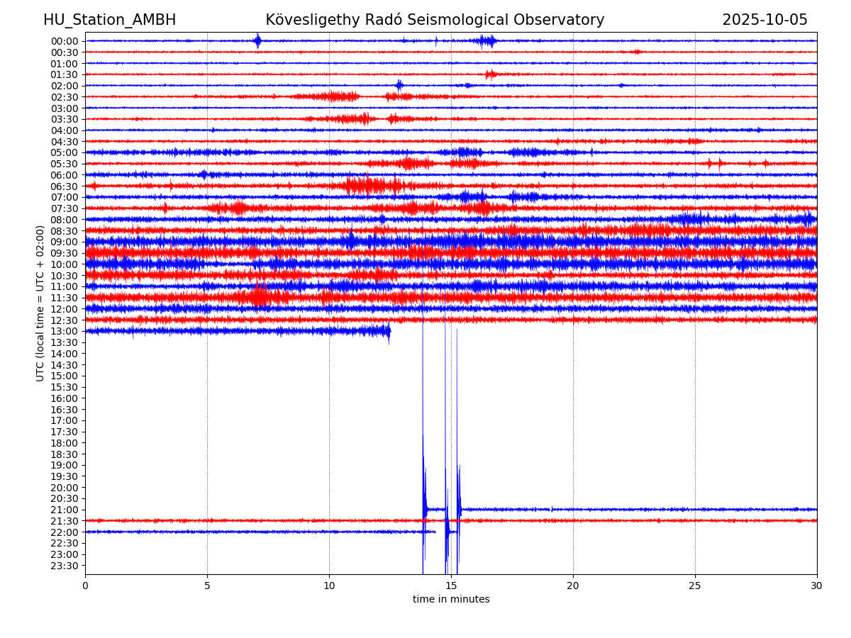Click the vertical UTC local time axis label
Viewport: 851px width, 638px height.
pos(40,303)
